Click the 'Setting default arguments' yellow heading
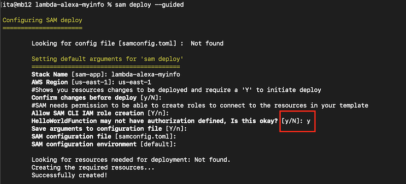 [x=108, y=59]
